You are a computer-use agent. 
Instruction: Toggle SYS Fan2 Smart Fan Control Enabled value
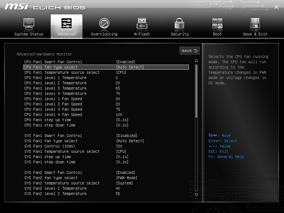click(x=126, y=173)
